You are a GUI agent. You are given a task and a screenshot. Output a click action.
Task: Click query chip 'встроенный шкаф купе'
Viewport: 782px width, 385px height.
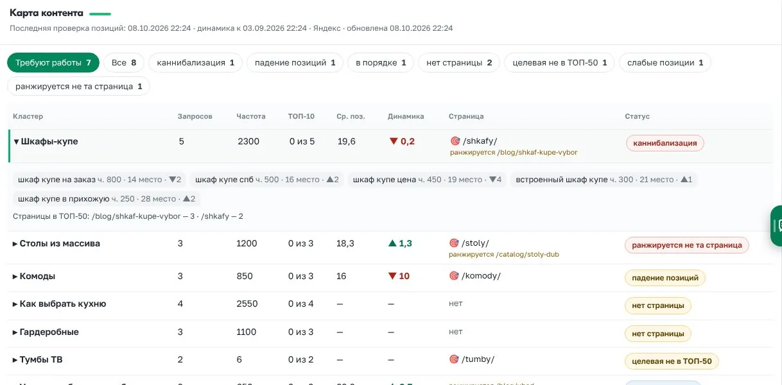(604, 180)
